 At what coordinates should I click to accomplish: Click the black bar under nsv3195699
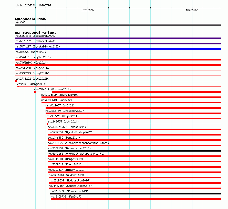[x=135, y=194]
